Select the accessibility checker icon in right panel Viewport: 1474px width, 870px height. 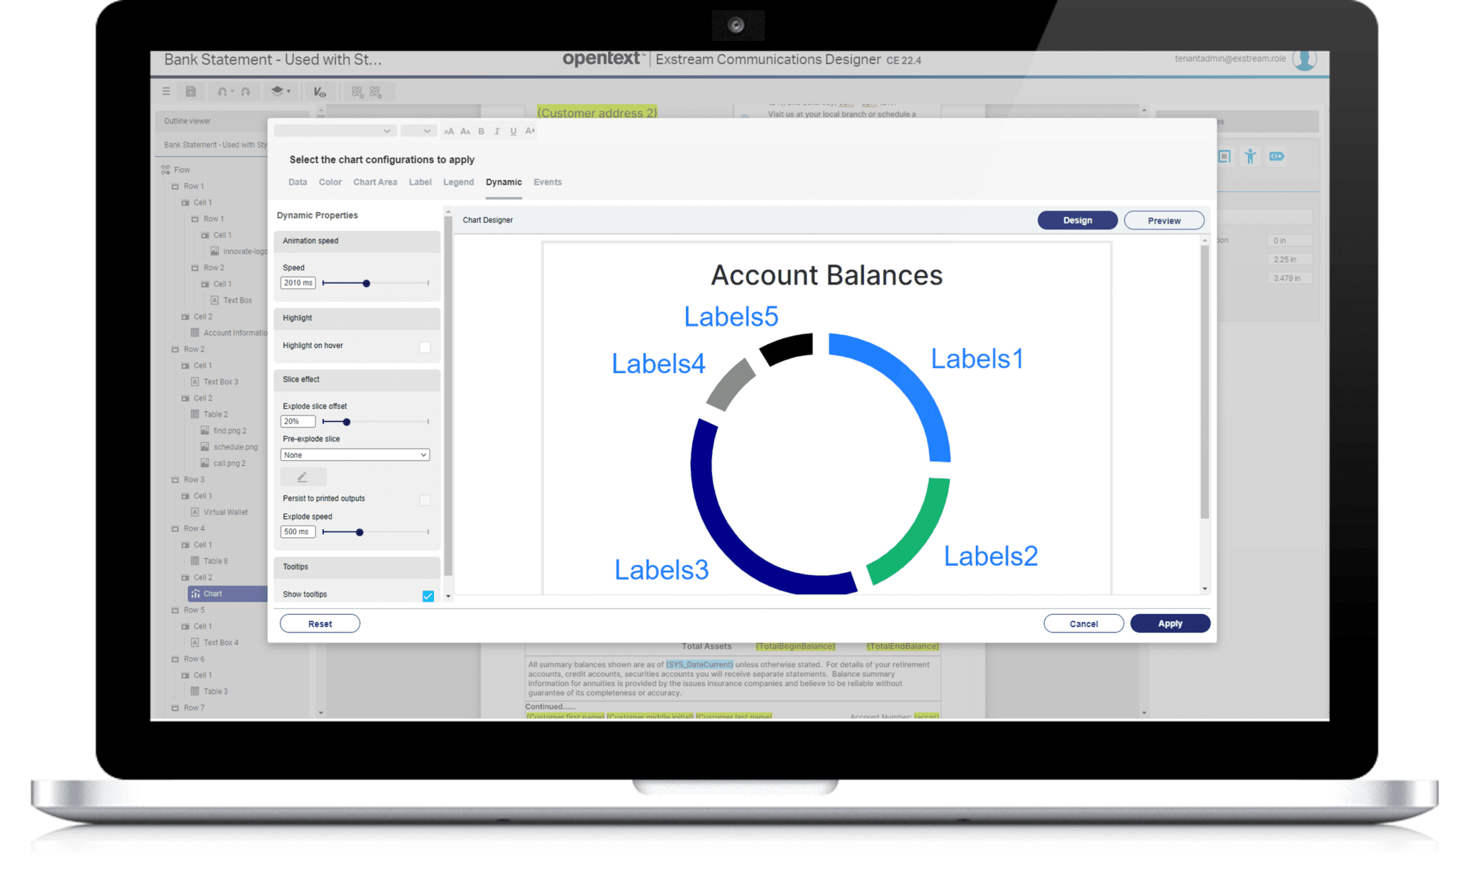pos(1251,156)
